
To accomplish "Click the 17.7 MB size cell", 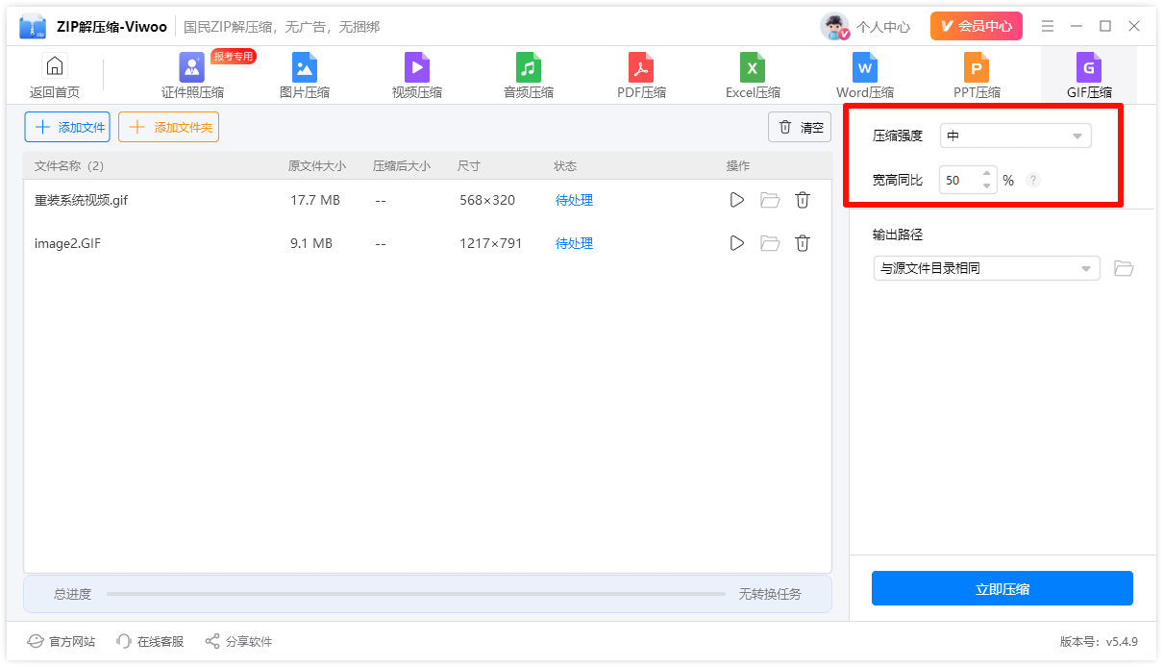I will (315, 200).
